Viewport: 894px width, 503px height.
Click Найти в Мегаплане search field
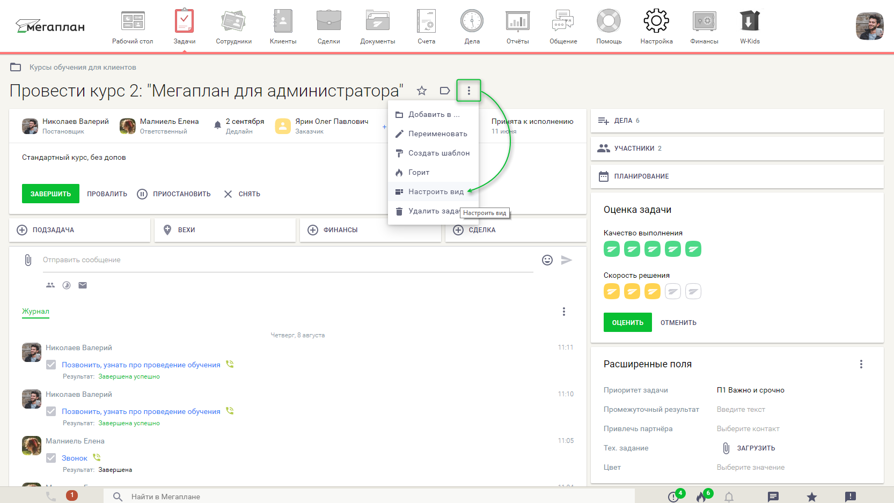369,497
